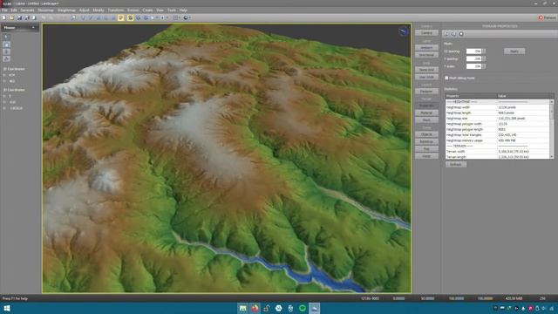Screen dimensions: 558x314
Task: Click the World Grid button
Action: 426,70
